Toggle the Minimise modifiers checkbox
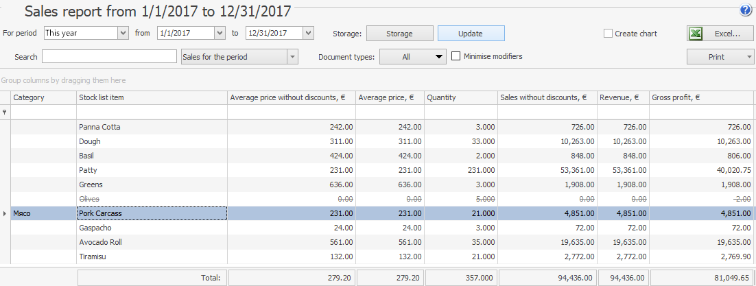756x286 pixels. (456, 57)
